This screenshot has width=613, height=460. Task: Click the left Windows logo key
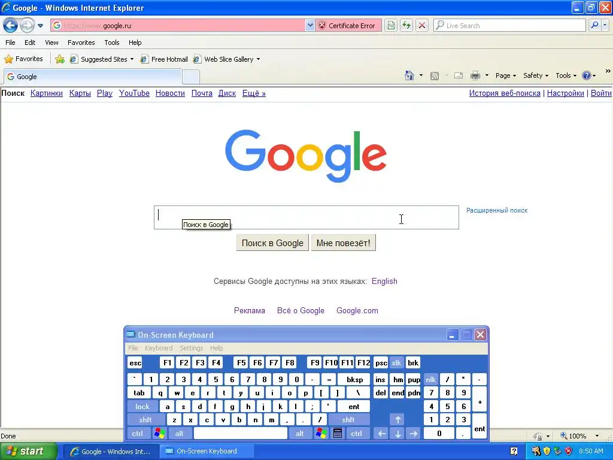[159, 434]
